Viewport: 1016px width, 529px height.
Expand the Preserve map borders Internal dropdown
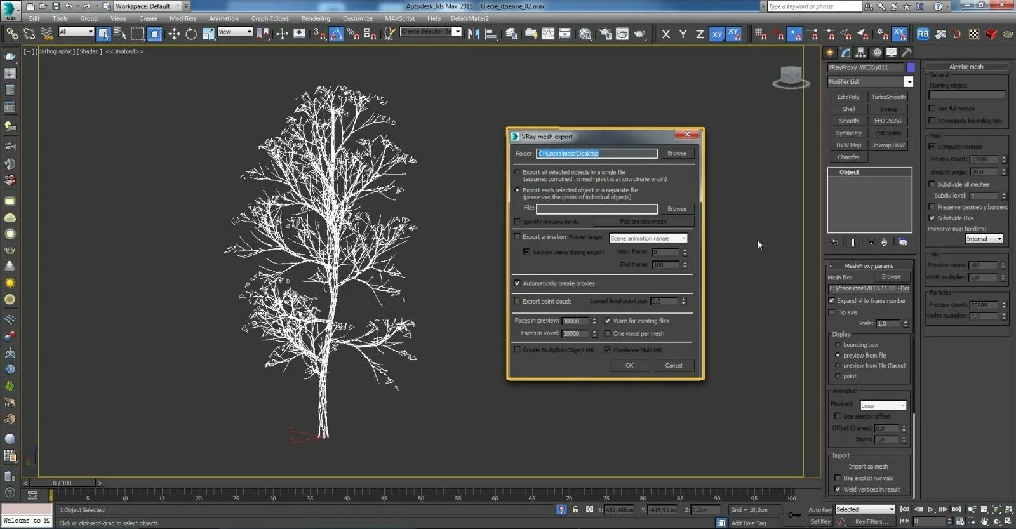(x=984, y=239)
